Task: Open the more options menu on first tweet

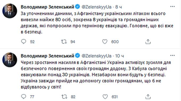Action: click(x=172, y=7)
